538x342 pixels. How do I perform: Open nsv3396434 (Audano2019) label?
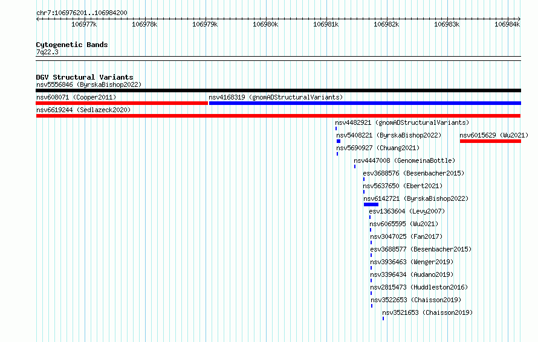[412, 274]
